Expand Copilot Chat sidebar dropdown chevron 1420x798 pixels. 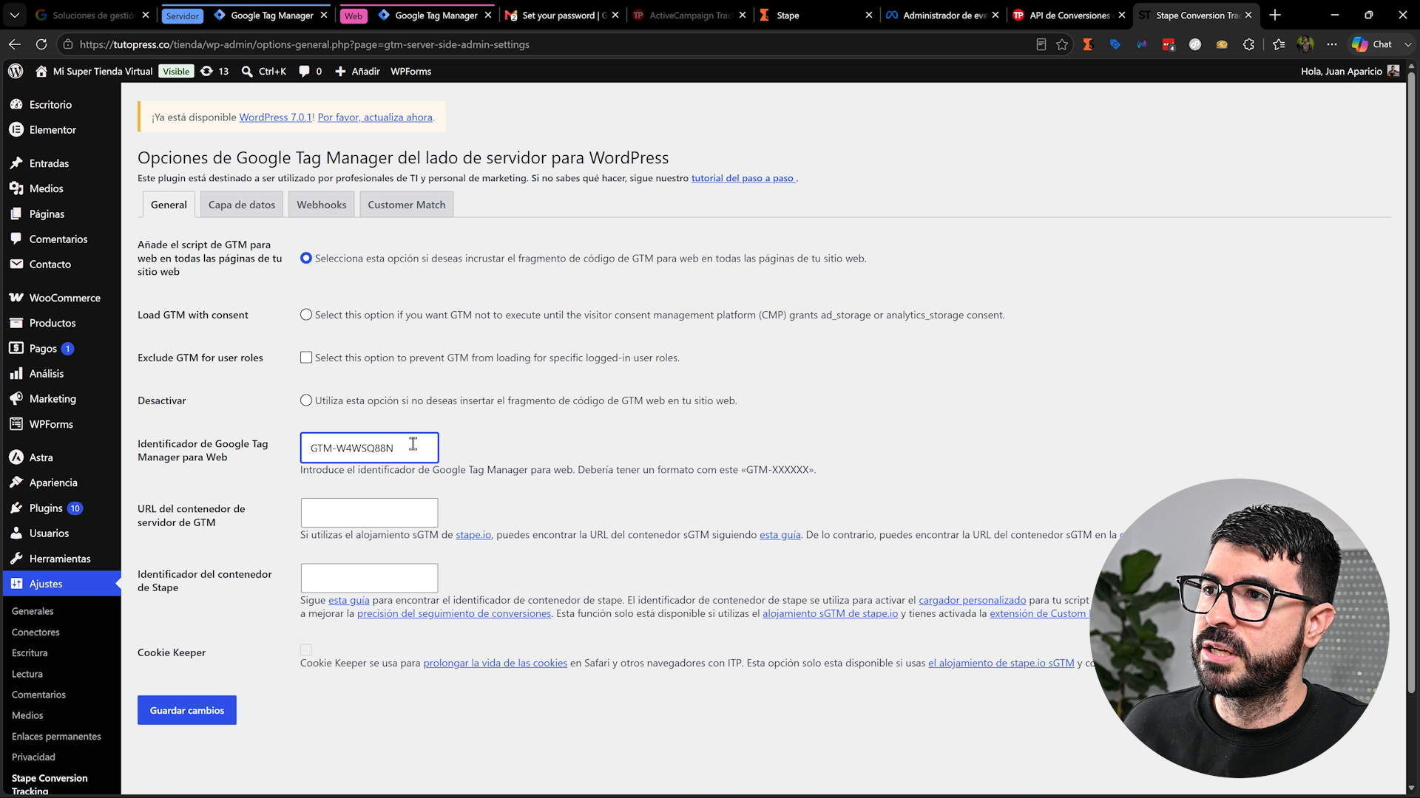coord(1408,44)
